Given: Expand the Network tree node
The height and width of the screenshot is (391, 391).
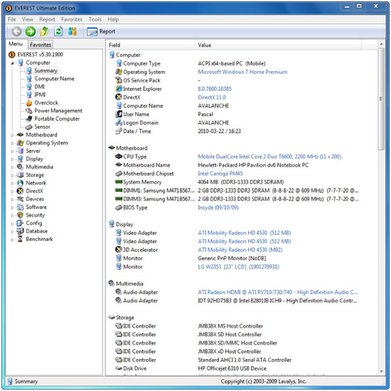Looking at the screenshot, I should click(12, 183).
